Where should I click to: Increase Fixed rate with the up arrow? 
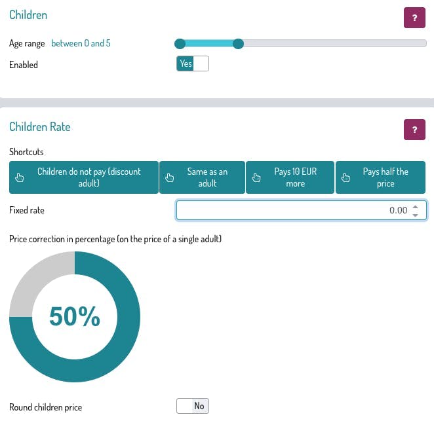pos(415,207)
